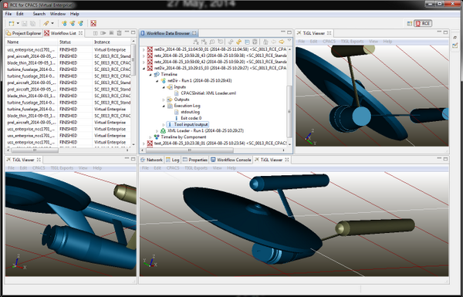Screen dimensions: 463x297
Task: Open the dropdown arrow next to pencil/wizard icon
Action: tap(52, 23)
